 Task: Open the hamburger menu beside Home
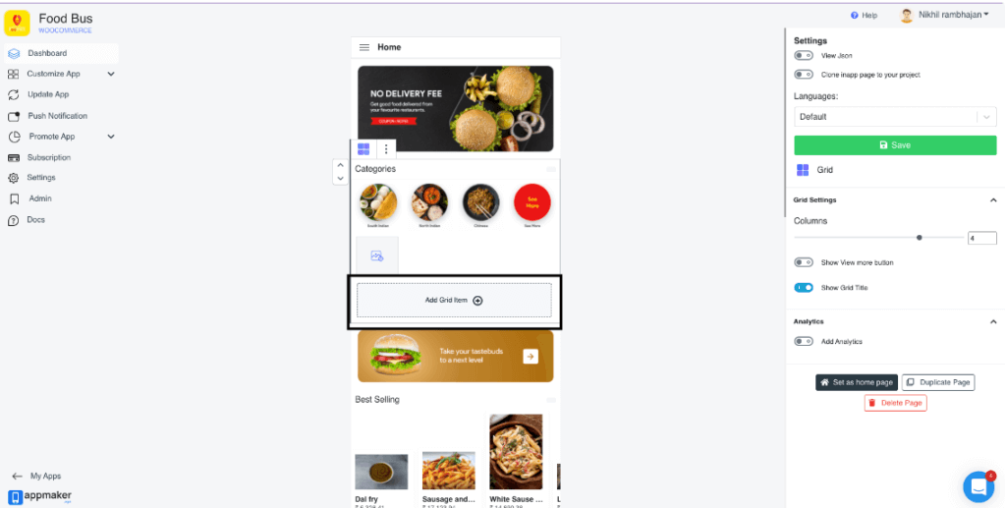tap(363, 47)
